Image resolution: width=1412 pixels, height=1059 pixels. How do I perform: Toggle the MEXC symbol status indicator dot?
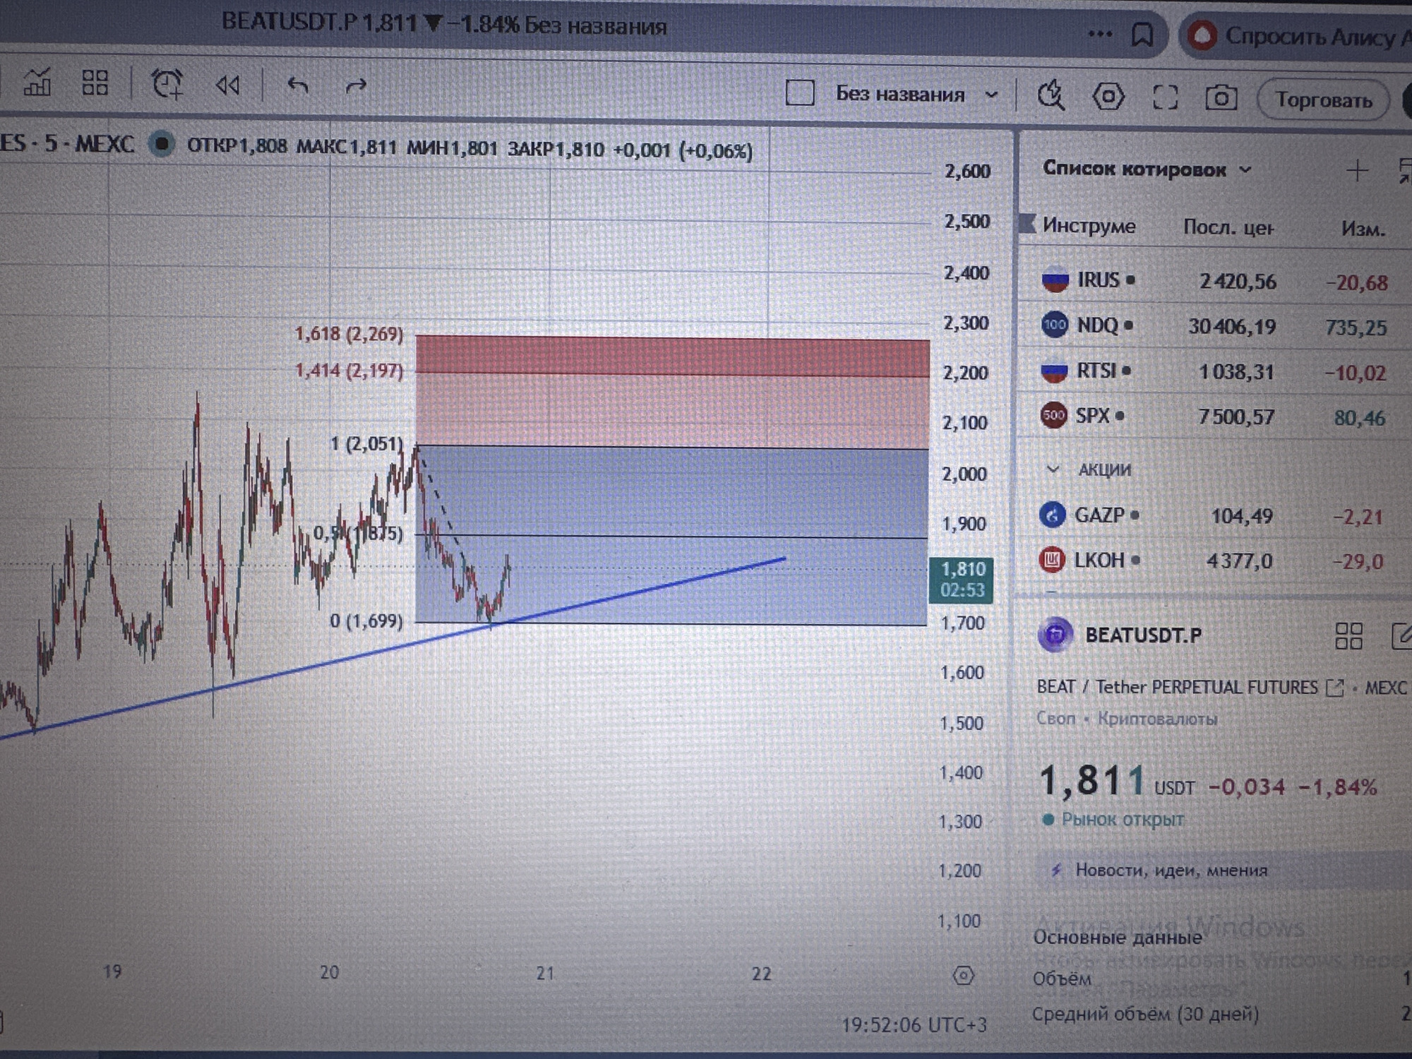coord(162,144)
